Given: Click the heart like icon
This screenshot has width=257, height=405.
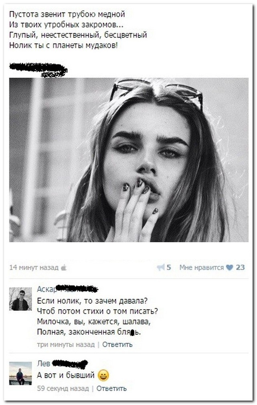Looking at the screenshot, I should coord(229,267).
